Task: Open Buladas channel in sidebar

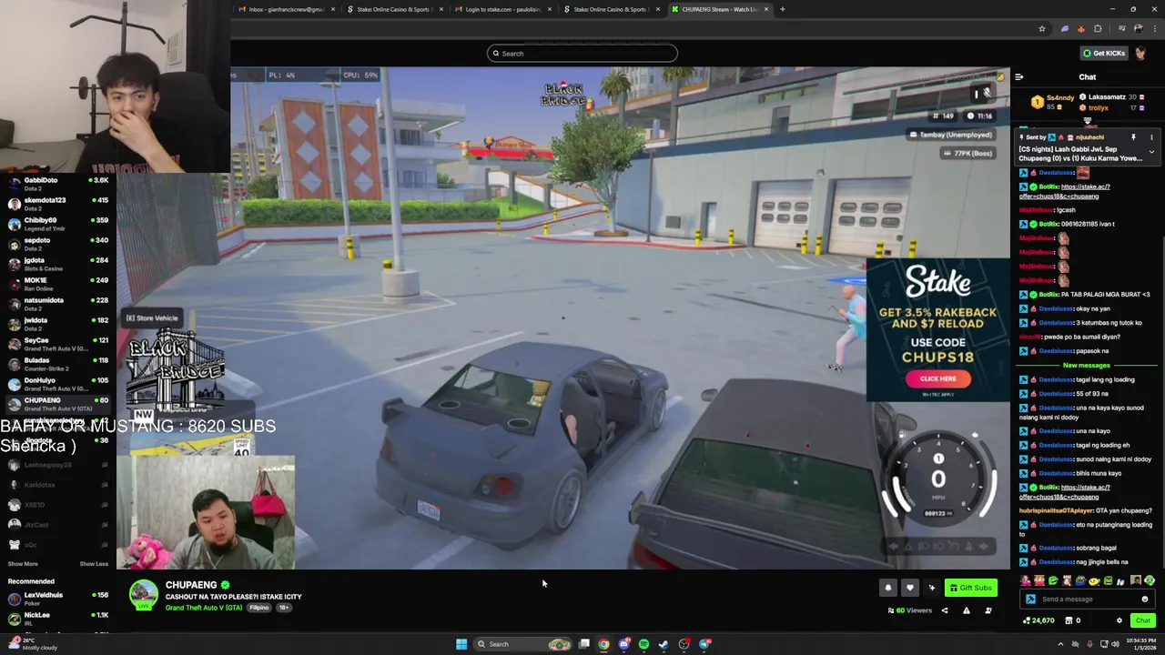Action: tap(58, 364)
